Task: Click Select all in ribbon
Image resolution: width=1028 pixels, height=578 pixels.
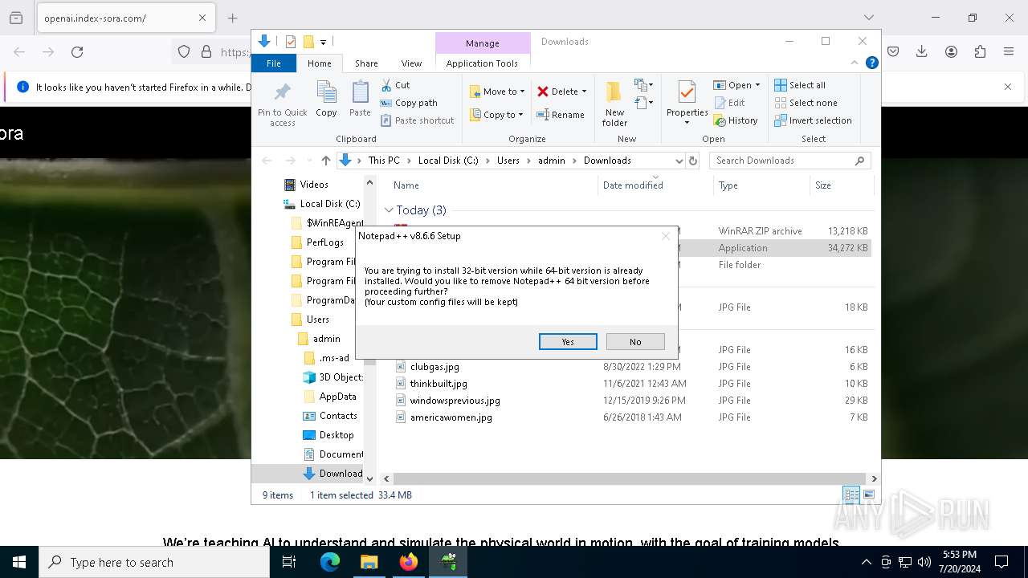Action: 800,85
